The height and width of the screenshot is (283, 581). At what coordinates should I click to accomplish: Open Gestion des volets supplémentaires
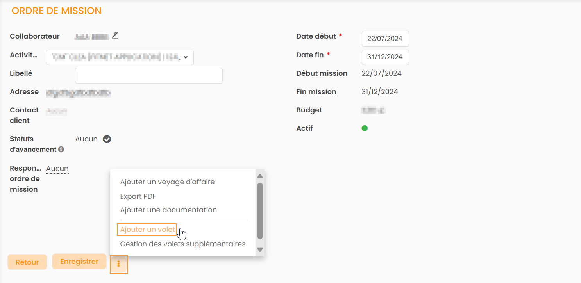183,244
